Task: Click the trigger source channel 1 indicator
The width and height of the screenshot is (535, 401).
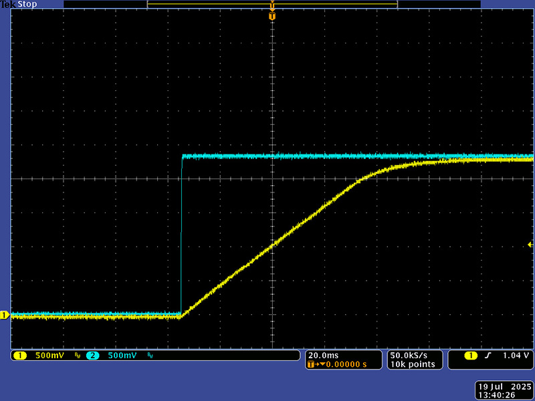Action: (470, 356)
